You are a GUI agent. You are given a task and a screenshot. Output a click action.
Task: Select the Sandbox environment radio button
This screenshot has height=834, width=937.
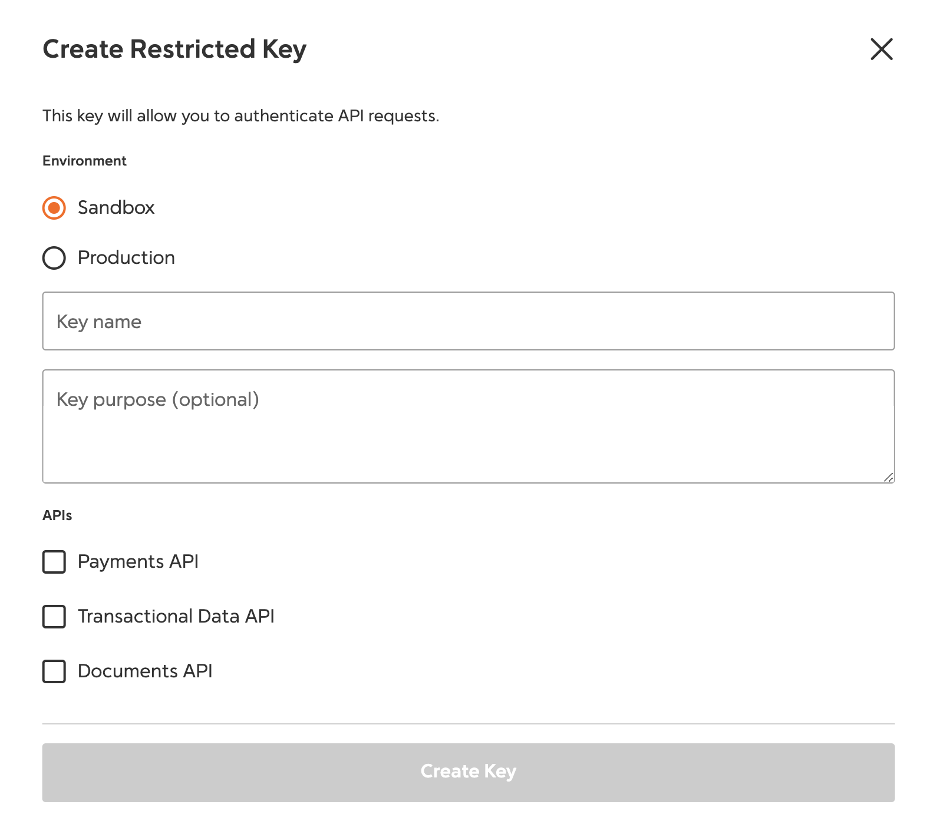click(x=54, y=208)
